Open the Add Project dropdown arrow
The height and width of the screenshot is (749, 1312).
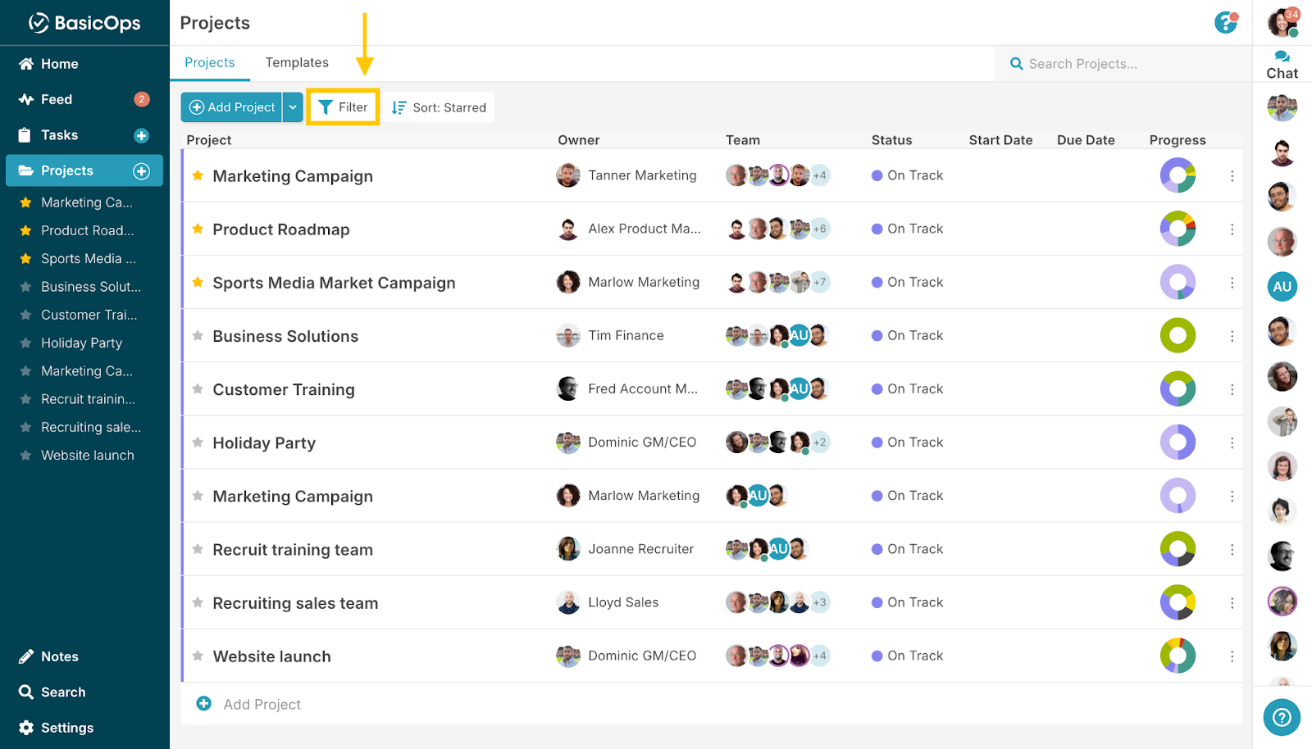click(x=293, y=107)
